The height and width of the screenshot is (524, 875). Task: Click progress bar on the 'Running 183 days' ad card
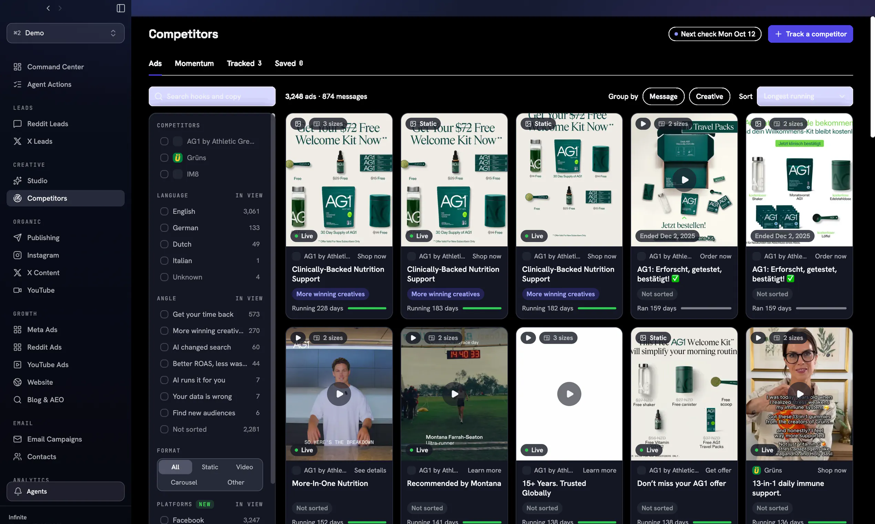[x=482, y=309]
